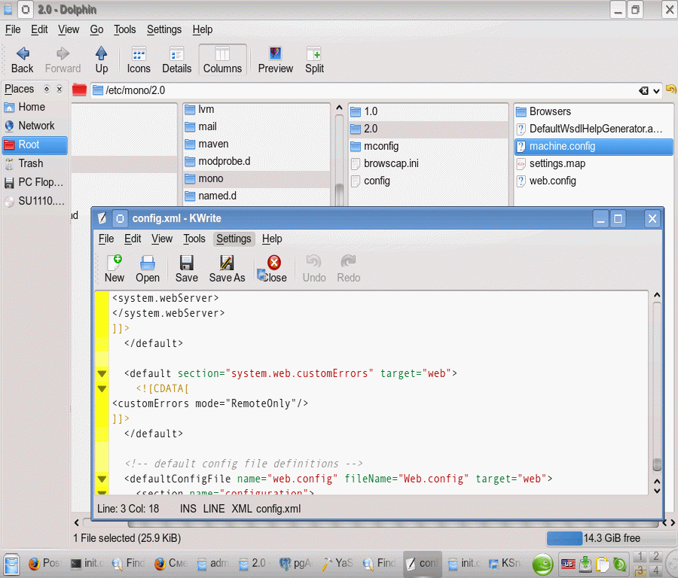Select Network in Places panel

coord(35,126)
